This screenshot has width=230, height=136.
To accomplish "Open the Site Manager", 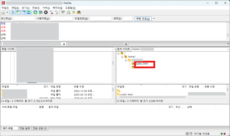I will coord(3,12).
